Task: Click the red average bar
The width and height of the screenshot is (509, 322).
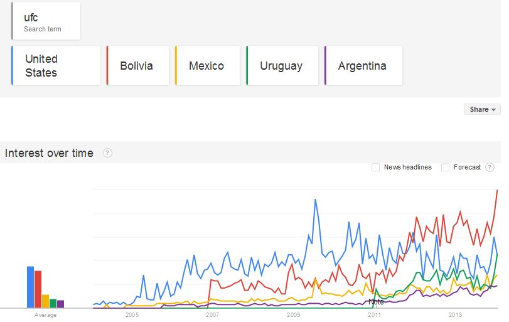Action: click(x=38, y=289)
